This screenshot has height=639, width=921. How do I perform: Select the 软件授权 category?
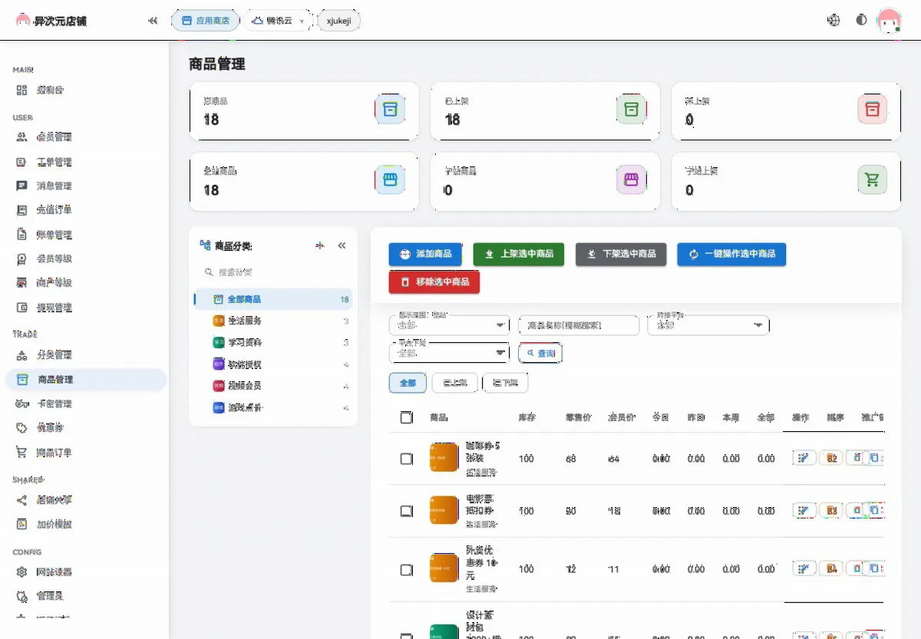(x=273, y=364)
